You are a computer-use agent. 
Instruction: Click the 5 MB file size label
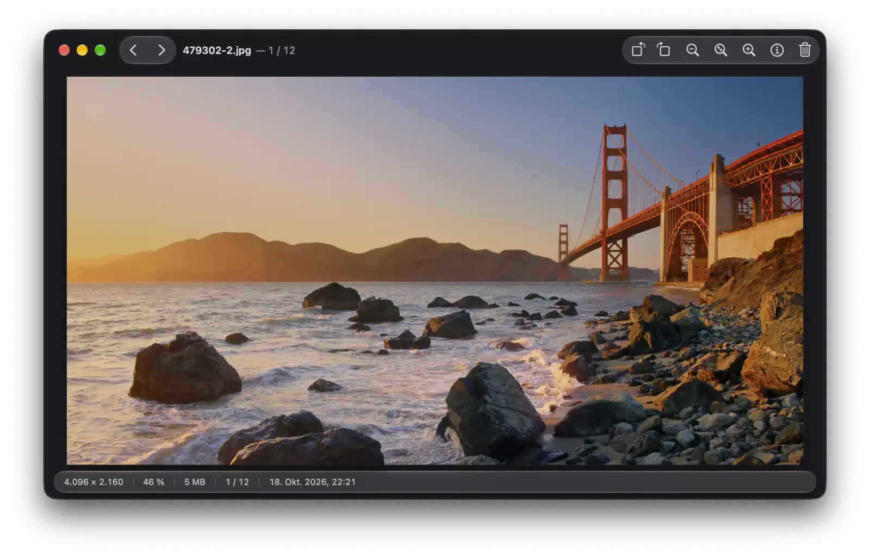click(x=195, y=482)
